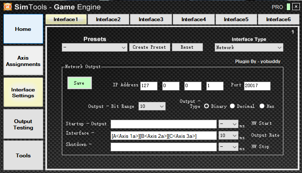This screenshot has height=173, width=302.
Task: Click the first IP Address field showing 127
Action: click(149, 86)
